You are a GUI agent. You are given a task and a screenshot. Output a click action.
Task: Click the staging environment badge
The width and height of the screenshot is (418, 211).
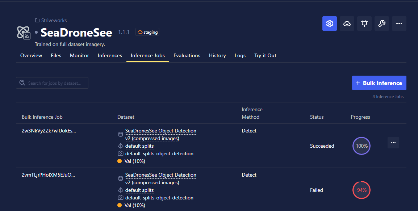(x=147, y=32)
